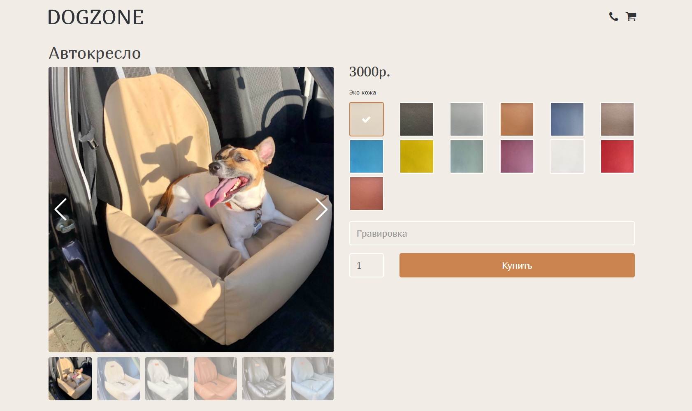Pick the purple-magenta swatch

point(517,156)
